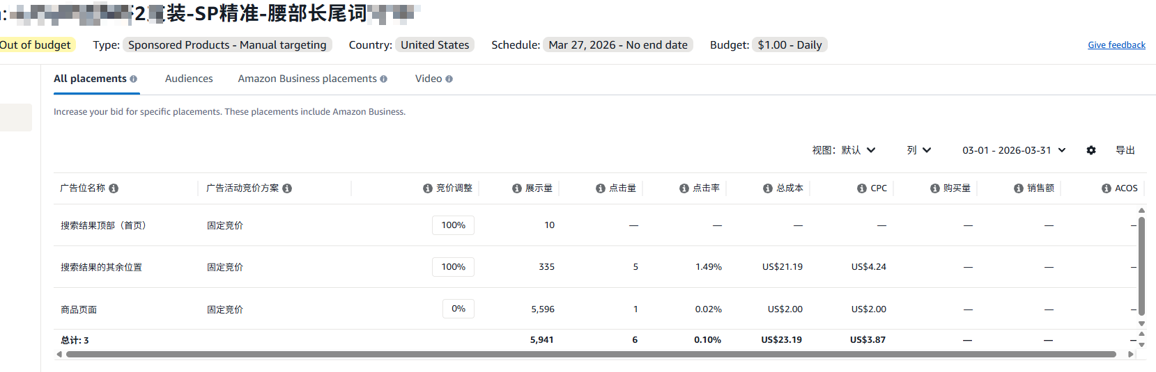Click the horizontal scrollbar under the table
This screenshot has height=372, width=1156.
point(591,355)
